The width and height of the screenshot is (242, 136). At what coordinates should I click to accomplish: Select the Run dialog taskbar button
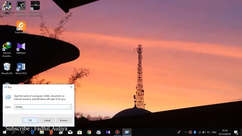click(127, 132)
